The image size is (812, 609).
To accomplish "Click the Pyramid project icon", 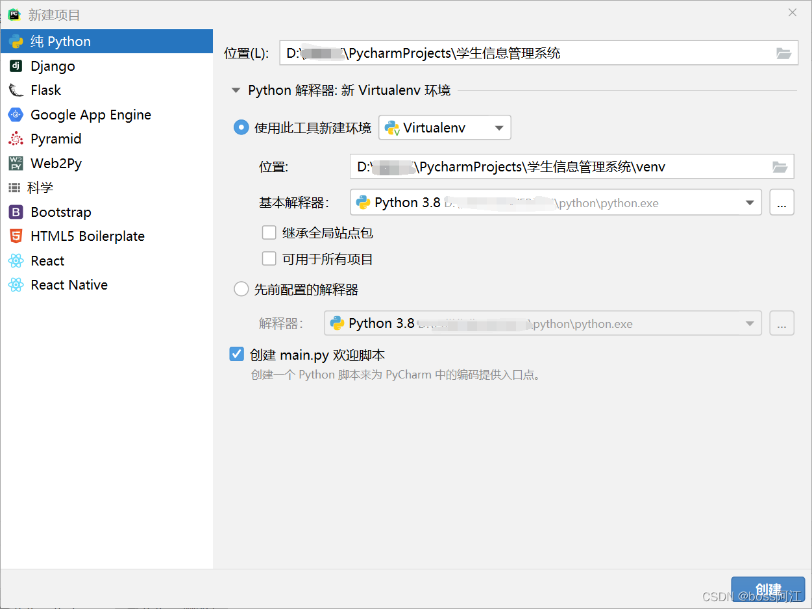I will 16,139.
